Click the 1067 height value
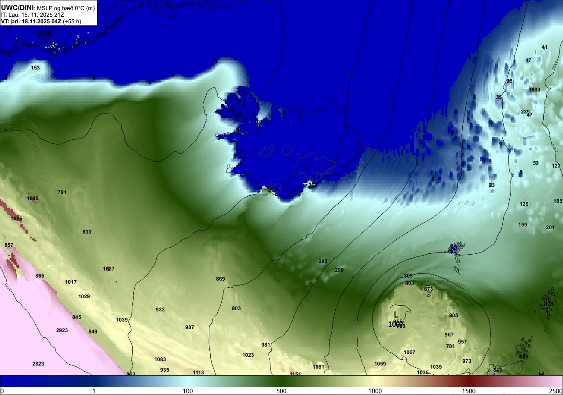The image size is (563, 395). point(409,352)
